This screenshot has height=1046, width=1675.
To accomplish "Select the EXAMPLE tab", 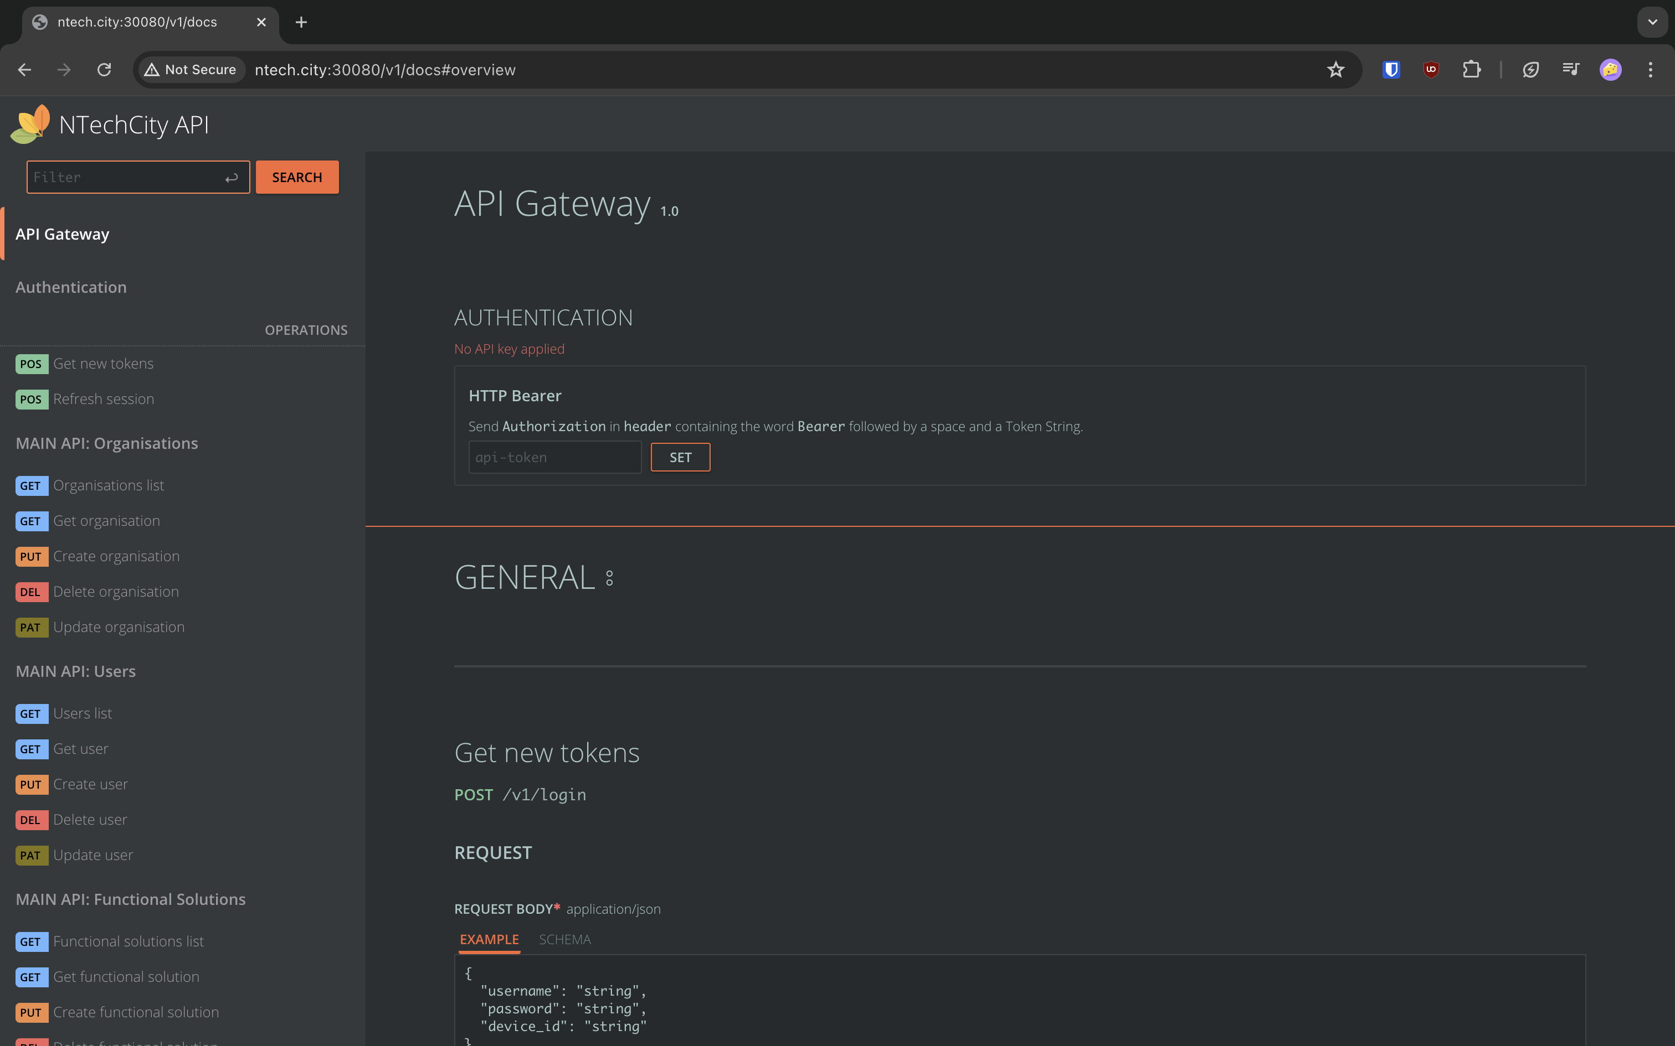I will [489, 940].
